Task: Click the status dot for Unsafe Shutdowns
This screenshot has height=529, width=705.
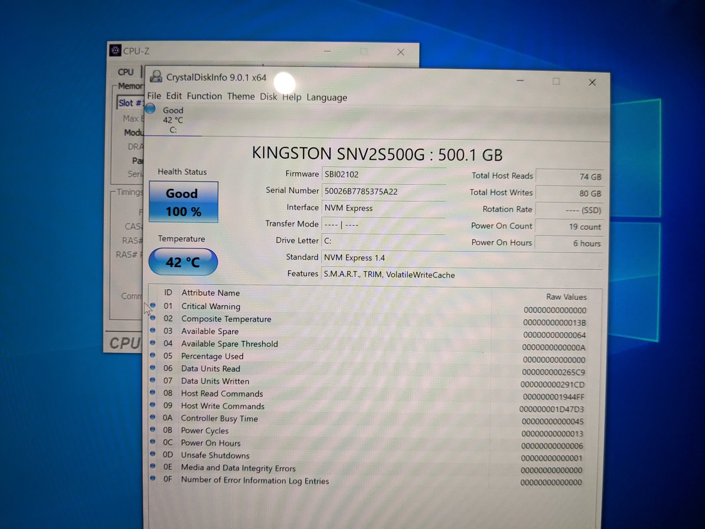Action: click(x=153, y=454)
